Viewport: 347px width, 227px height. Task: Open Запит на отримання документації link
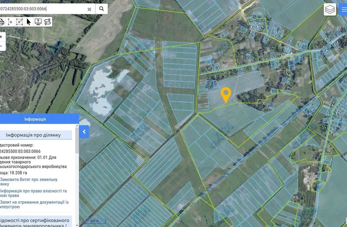[x=34, y=205]
